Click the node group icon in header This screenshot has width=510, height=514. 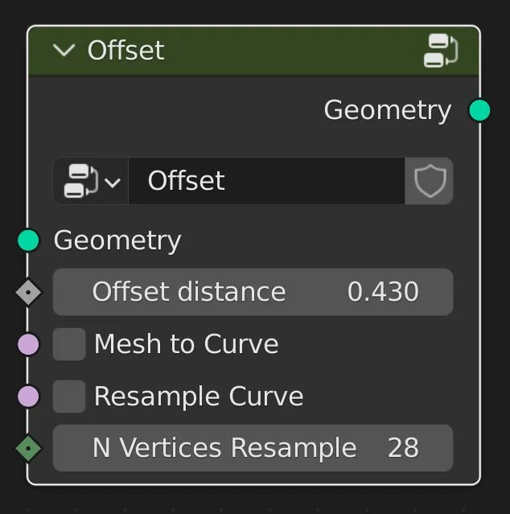coord(440,51)
